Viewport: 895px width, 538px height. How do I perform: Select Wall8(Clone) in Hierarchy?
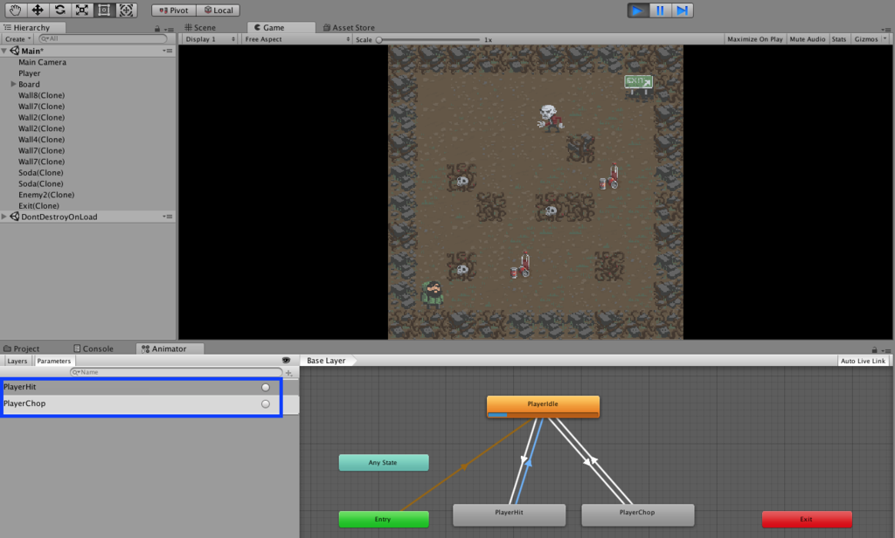tap(41, 95)
